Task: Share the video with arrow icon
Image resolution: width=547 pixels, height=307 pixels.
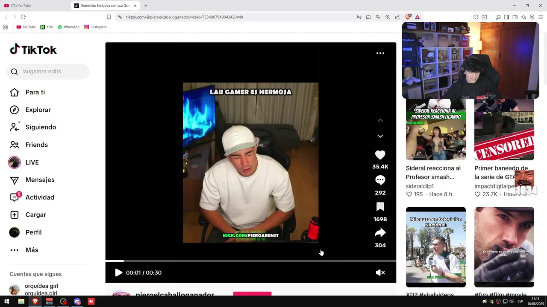Action: point(380,233)
